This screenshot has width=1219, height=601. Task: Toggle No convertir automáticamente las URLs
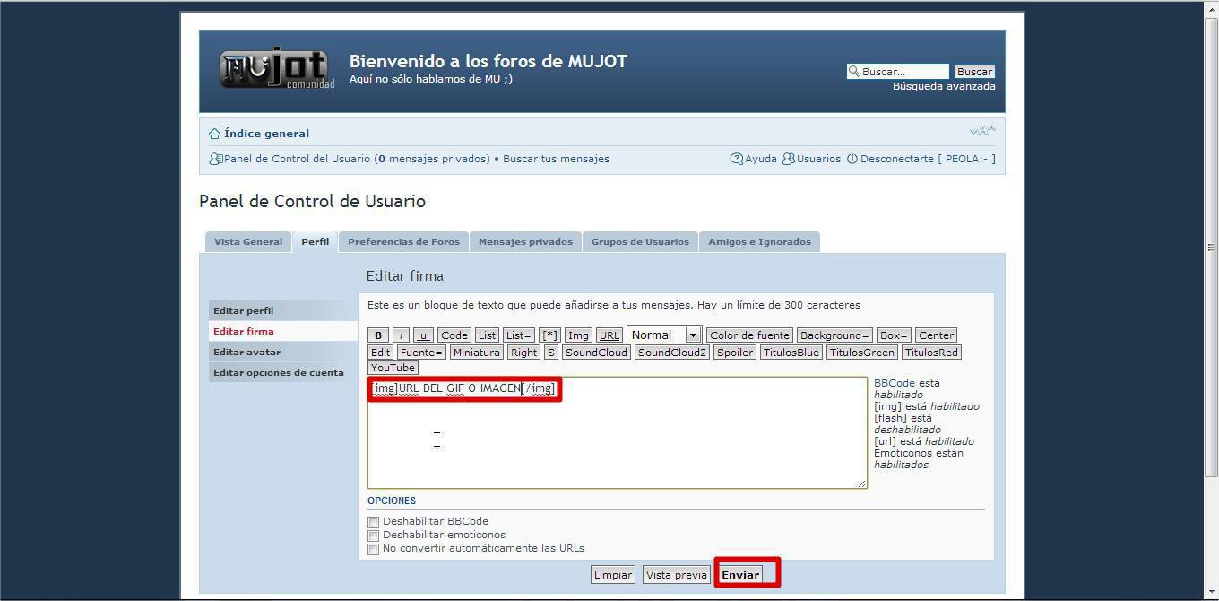(x=373, y=549)
